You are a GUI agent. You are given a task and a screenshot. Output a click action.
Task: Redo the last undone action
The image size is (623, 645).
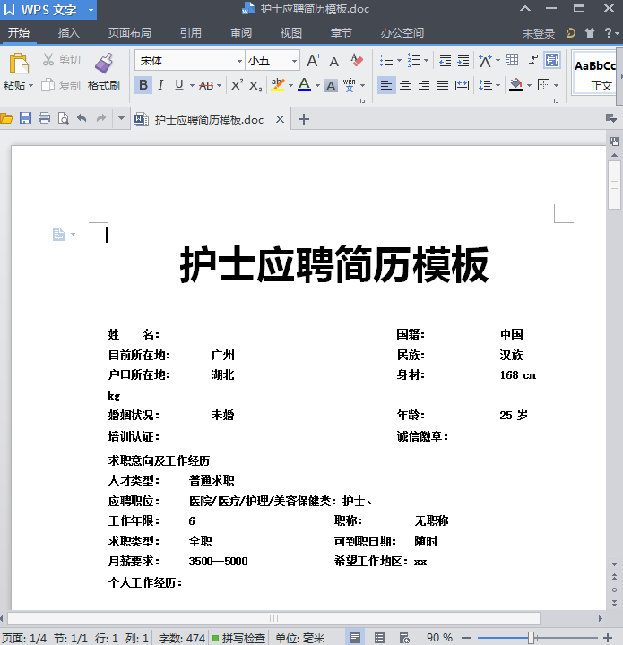100,118
